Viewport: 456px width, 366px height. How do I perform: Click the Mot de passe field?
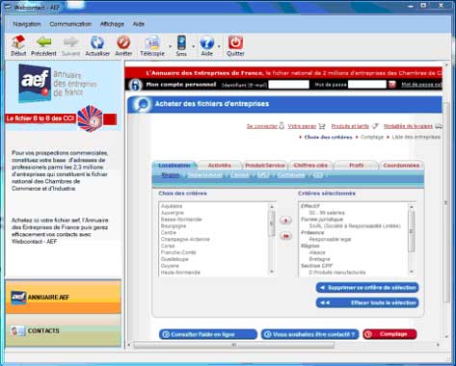coord(367,84)
